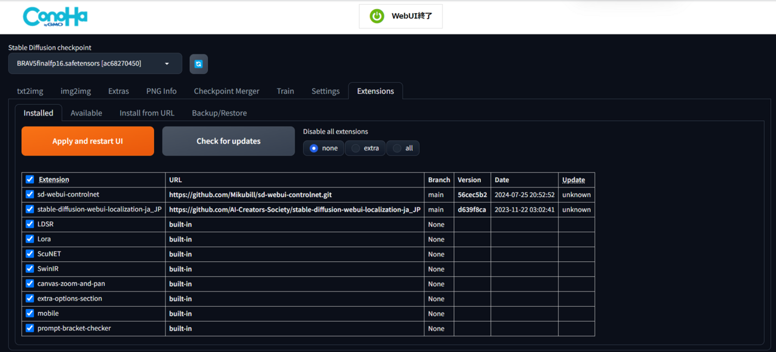Open the Backup/Restore sub-tab
Image resolution: width=776 pixels, height=352 pixels.
click(x=219, y=113)
